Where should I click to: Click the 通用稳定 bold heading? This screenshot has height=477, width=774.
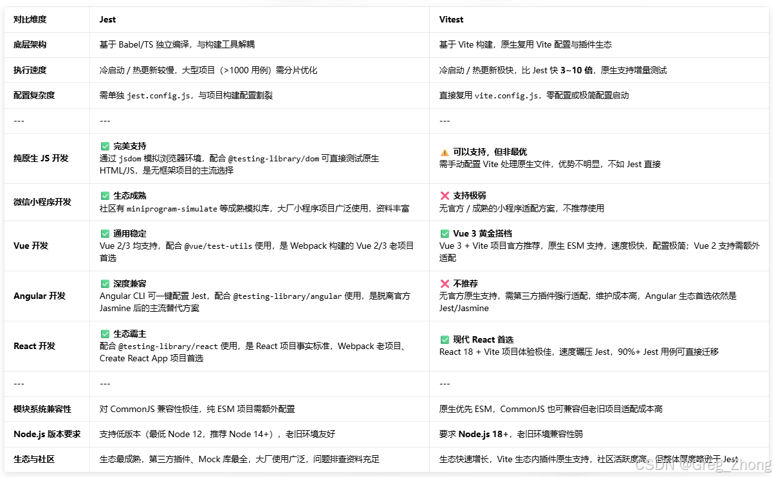click(130, 234)
